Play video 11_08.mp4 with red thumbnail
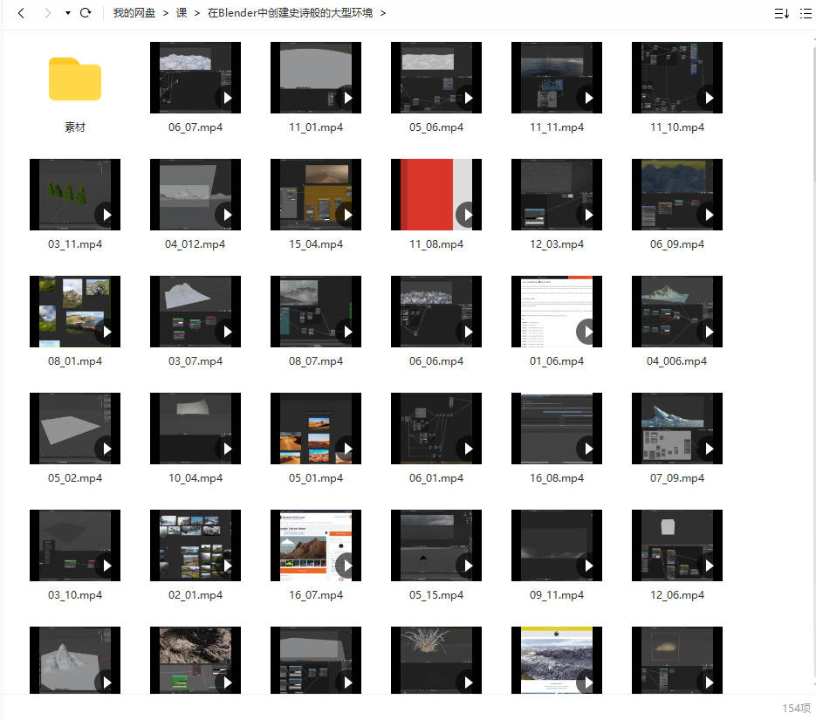The width and height of the screenshot is (816, 720). click(x=436, y=195)
